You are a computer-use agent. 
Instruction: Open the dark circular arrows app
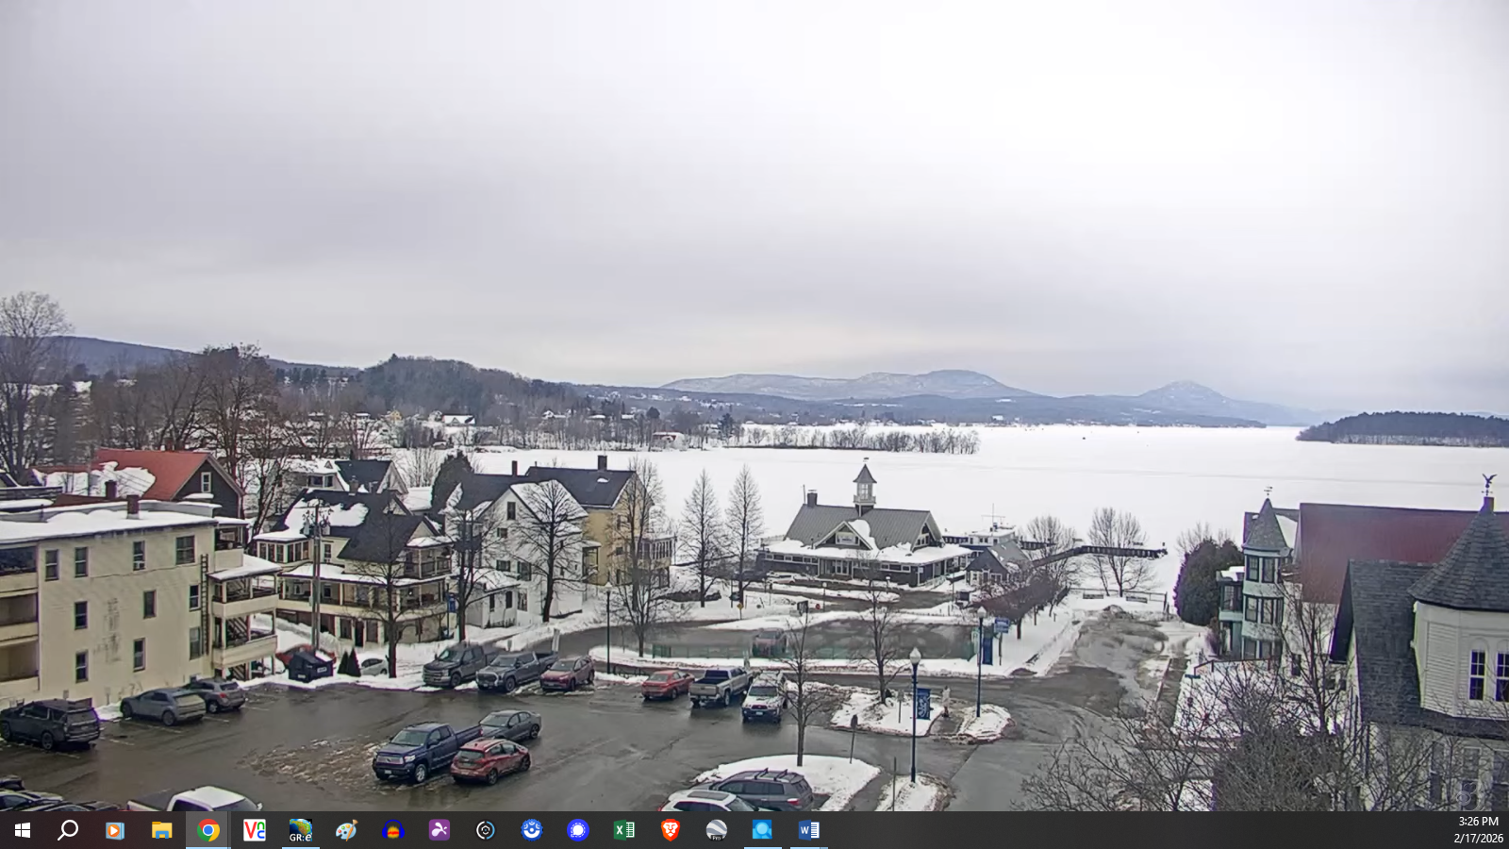486,830
